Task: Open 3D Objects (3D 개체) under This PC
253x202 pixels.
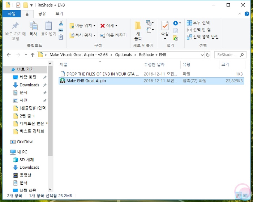Action: (26, 160)
